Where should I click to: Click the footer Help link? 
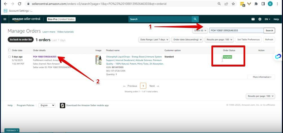click(x=10, y=105)
